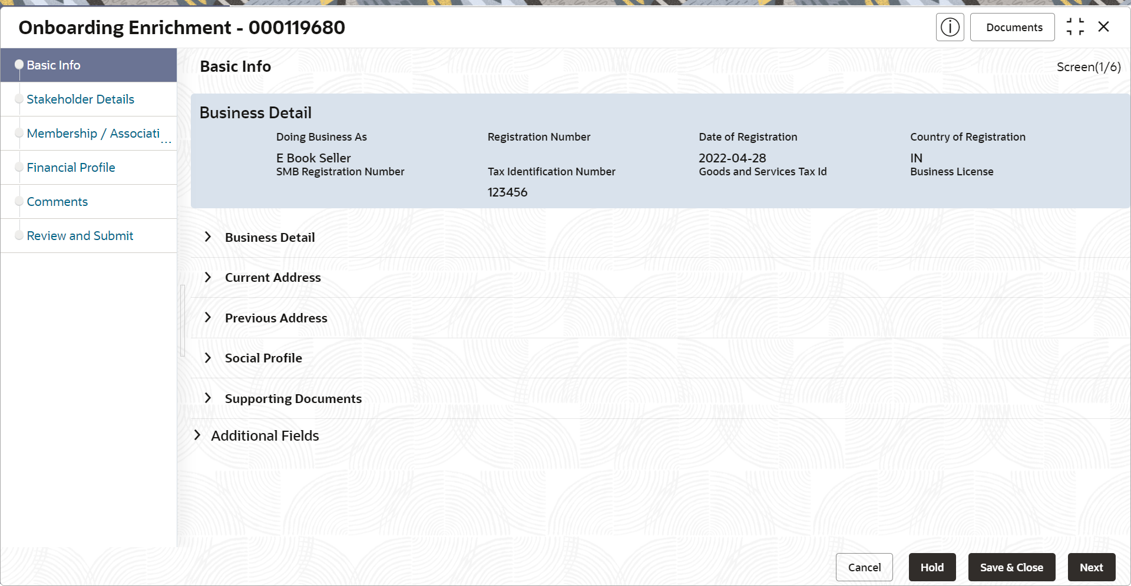The image size is (1131, 586).
Task: Click the 'Previous Address' section title
Action: tap(276, 318)
